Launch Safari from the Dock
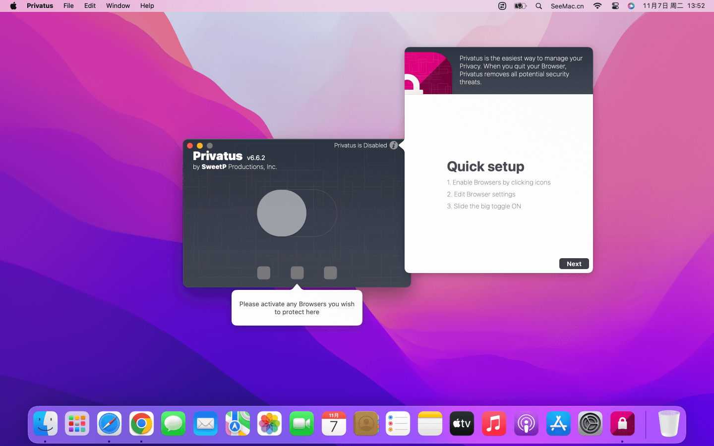The image size is (714, 446). 109,424
